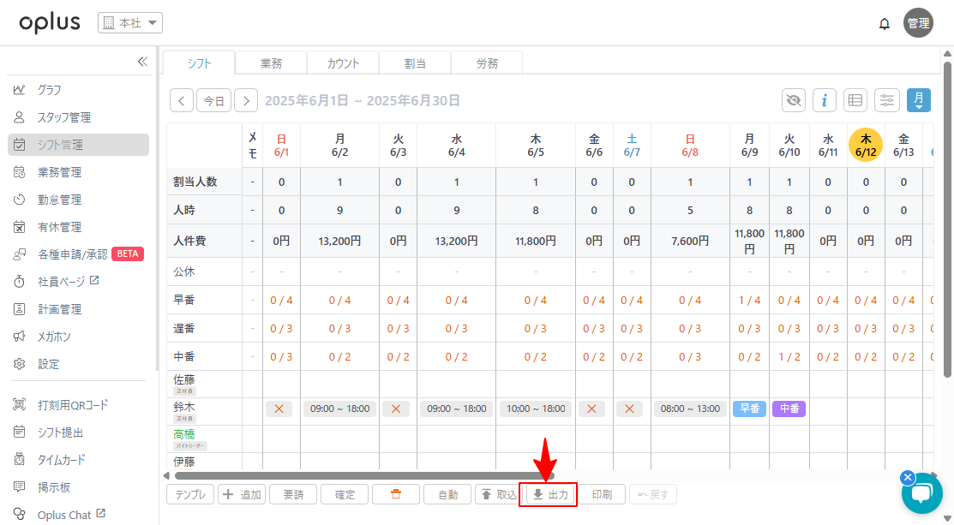Click the notification bell icon

point(885,24)
